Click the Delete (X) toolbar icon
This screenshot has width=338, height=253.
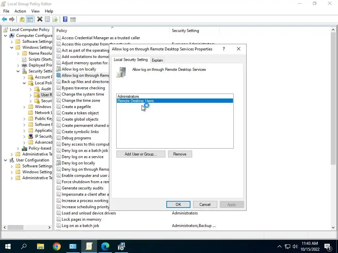coord(40,19)
